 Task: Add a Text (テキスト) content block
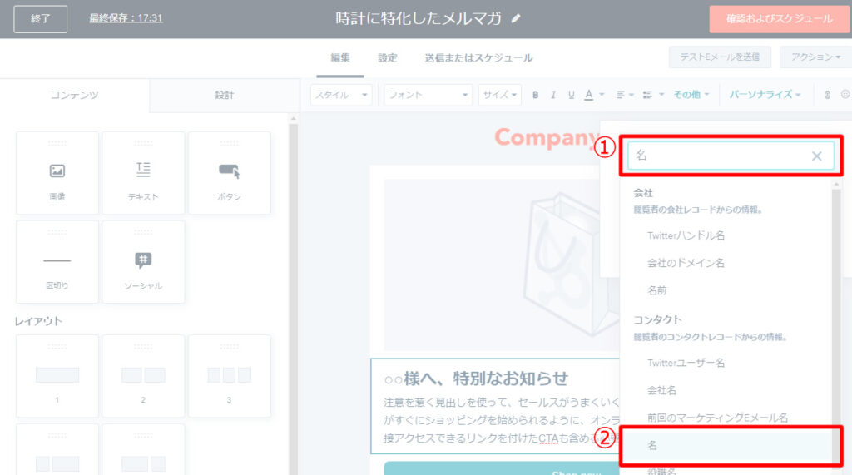(x=143, y=173)
